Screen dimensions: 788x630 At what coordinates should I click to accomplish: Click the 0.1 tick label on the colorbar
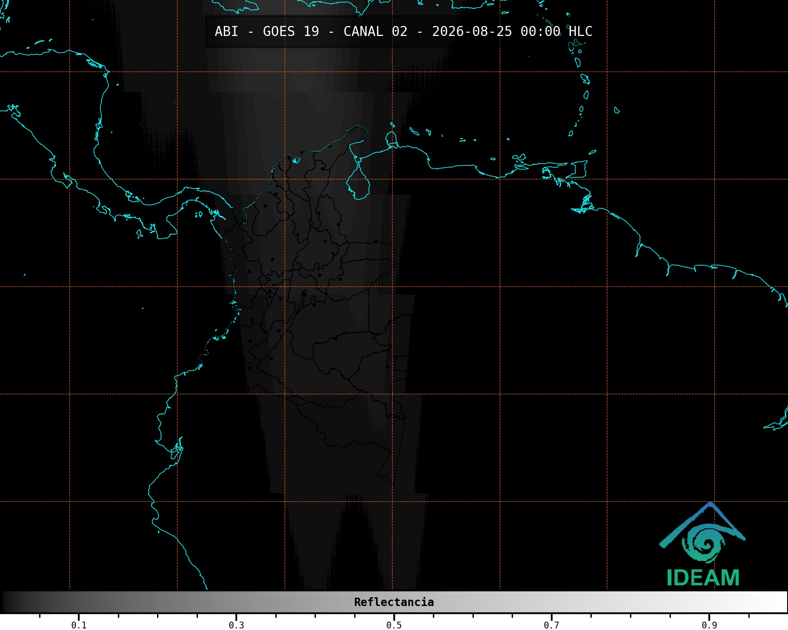tap(79, 625)
